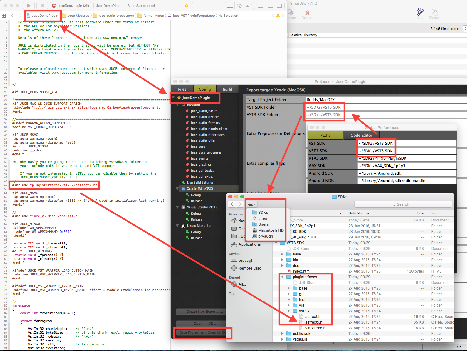Switch to the Build tab in Projucer
The width and height of the screenshot is (467, 351).
point(228,89)
